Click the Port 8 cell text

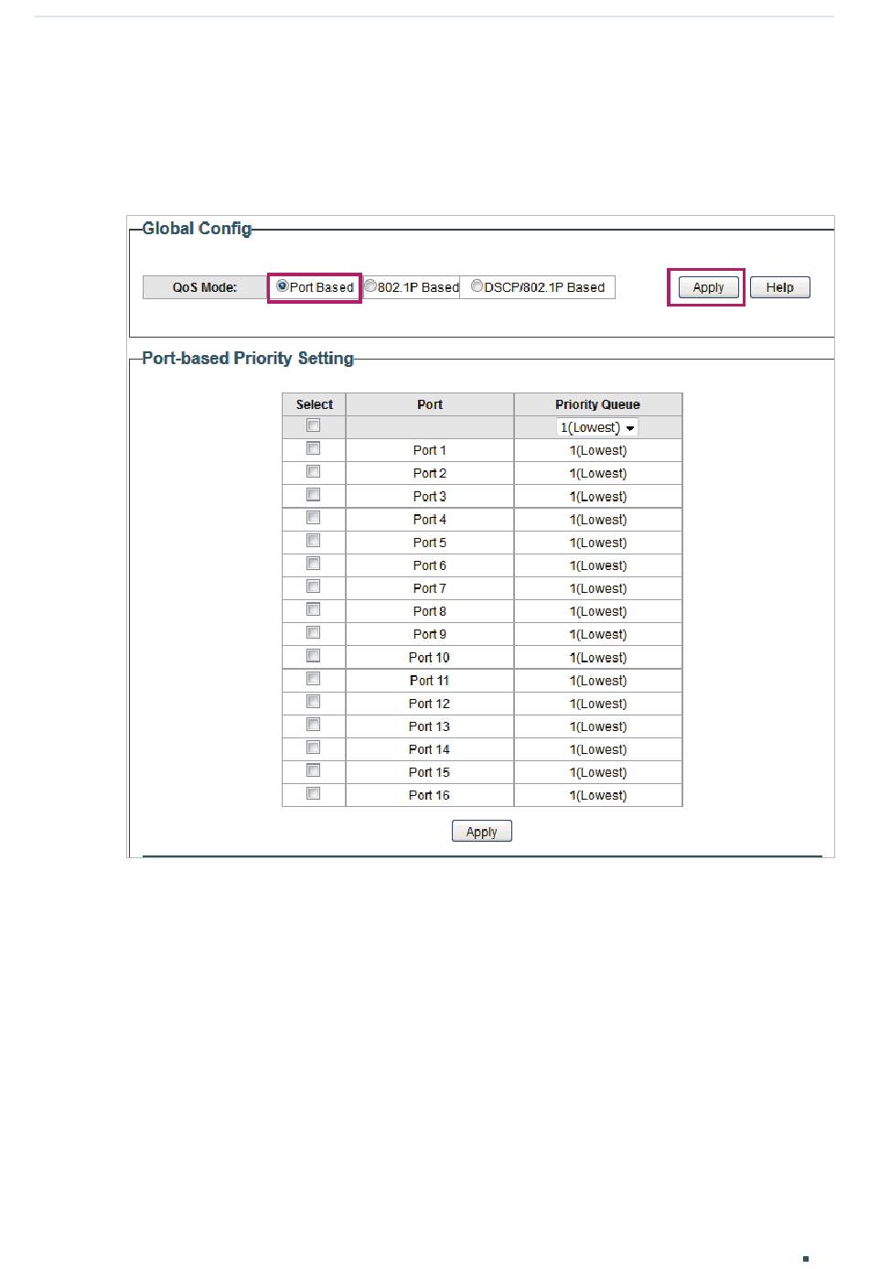tap(430, 611)
